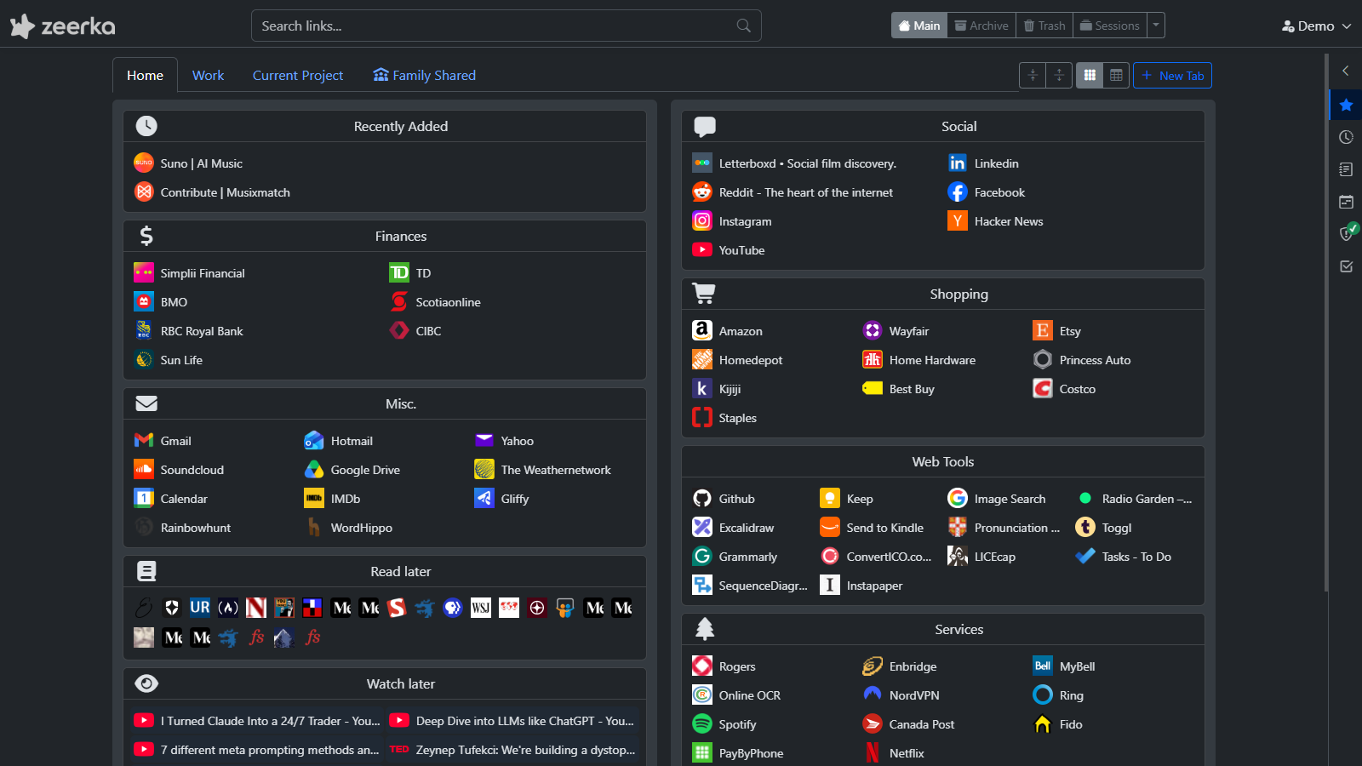Open the Gmail link
Viewport: 1362px width, 766px height.
175,441
